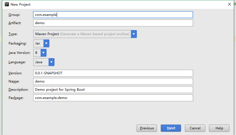Image resolution: width=236 pixels, height=135 pixels.
Task: Click the Description text field
Action: [113, 90]
